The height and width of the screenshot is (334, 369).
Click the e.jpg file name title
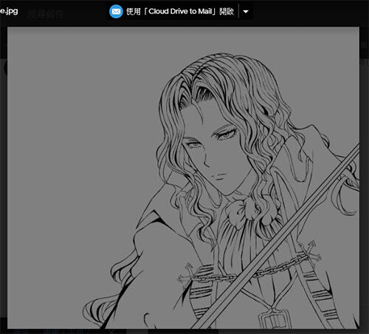pyautogui.click(x=9, y=11)
